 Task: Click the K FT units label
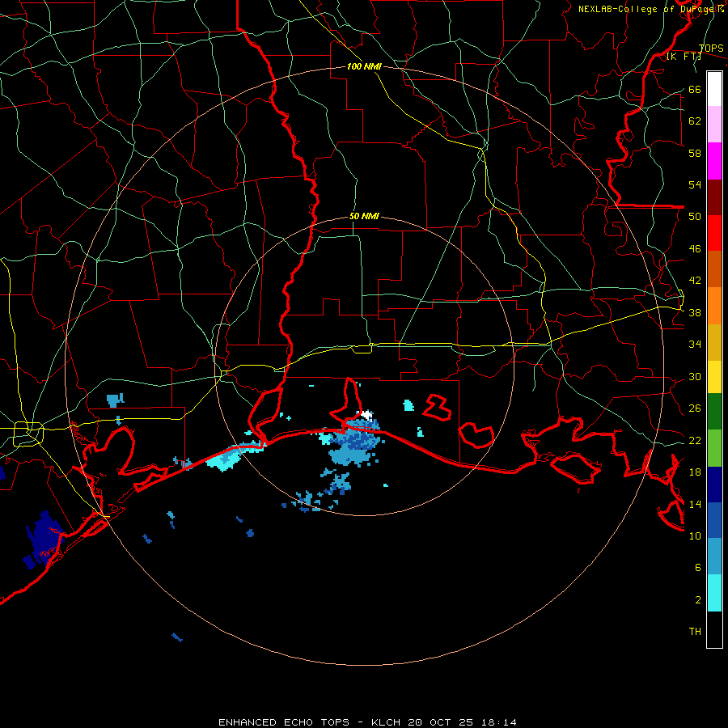pos(684,56)
